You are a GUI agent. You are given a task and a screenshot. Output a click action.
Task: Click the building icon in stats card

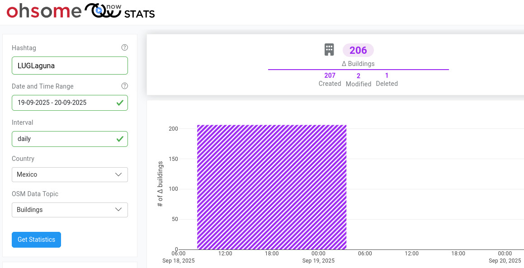click(329, 50)
